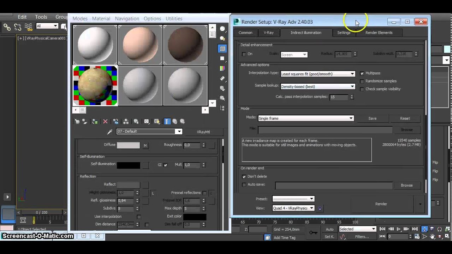Viewport: 452px width, 254px height.
Task: Enable Randomize samples checkbox
Action: (x=362, y=81)
